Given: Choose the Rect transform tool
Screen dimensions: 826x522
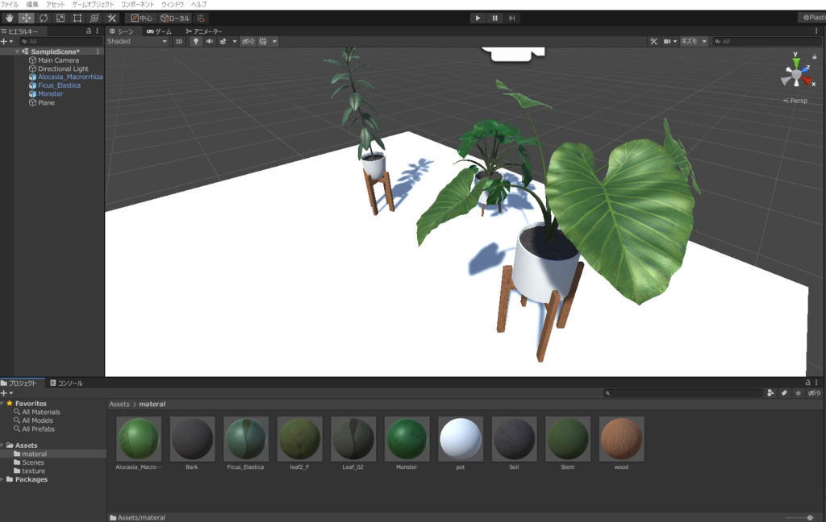Looking at the screenshot, I should (x=77, y=18).
